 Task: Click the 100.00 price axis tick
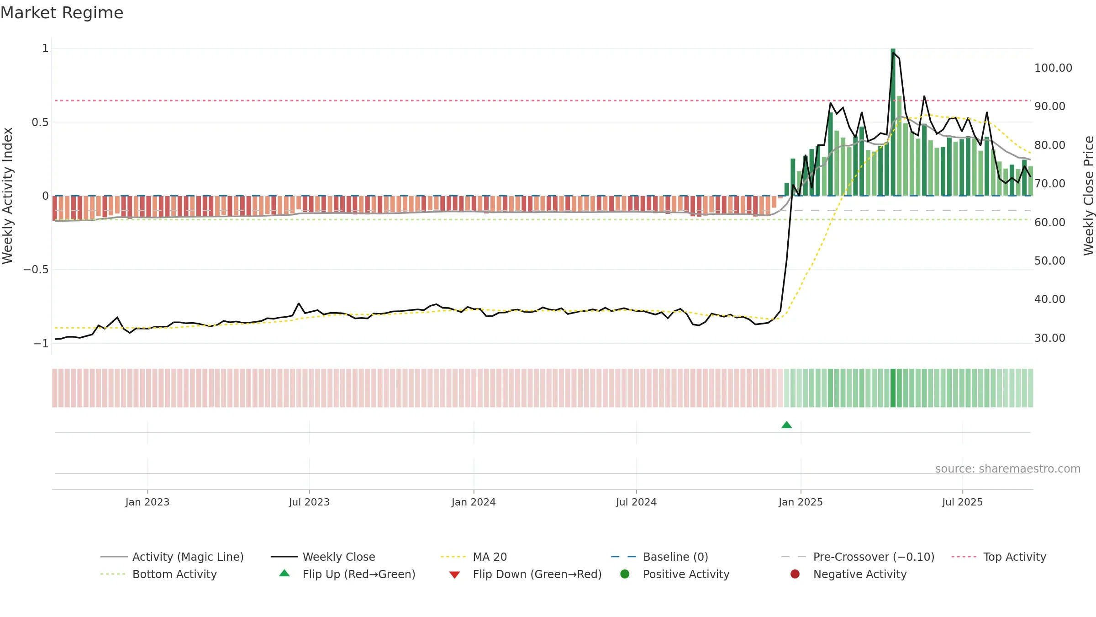tap(1053, 68)
